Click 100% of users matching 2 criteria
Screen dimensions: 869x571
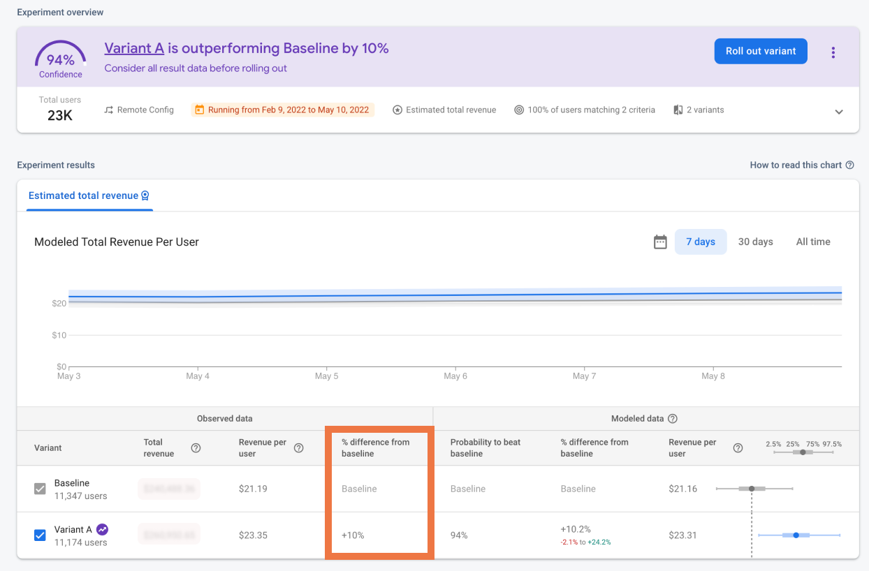pos(592,110)
